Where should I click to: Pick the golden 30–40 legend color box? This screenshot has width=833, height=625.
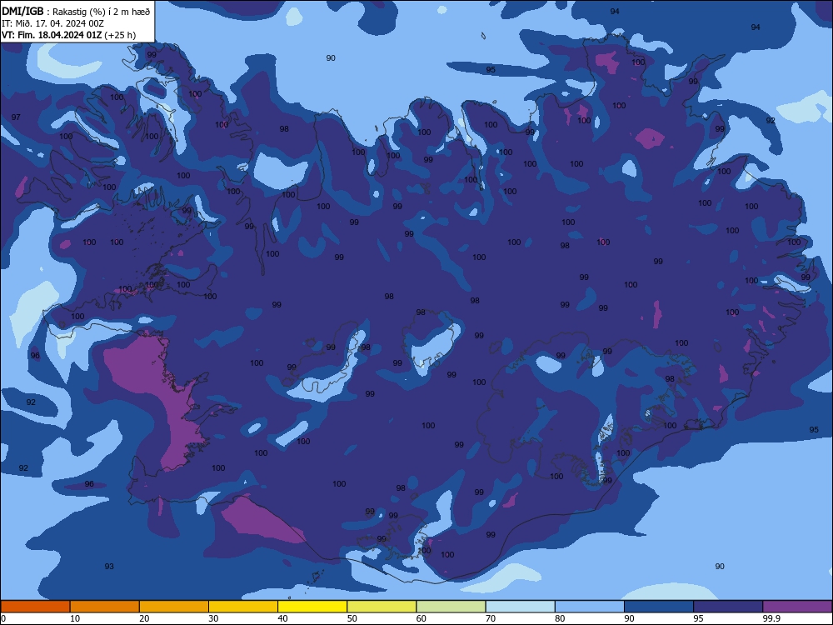tap(243, 607)
